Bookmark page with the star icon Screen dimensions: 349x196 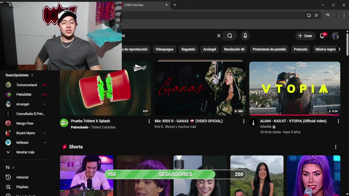(x=316, y=15)
